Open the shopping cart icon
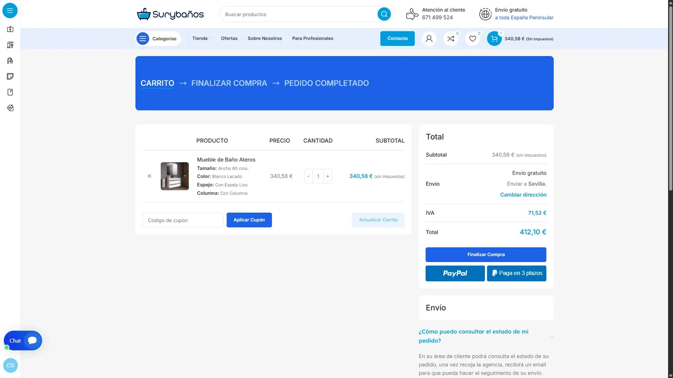Screen dimensions: 673x378 (494, 38)
